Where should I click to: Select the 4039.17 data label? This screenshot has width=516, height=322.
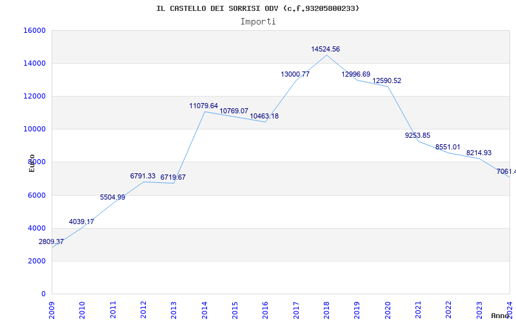[81, 222]
